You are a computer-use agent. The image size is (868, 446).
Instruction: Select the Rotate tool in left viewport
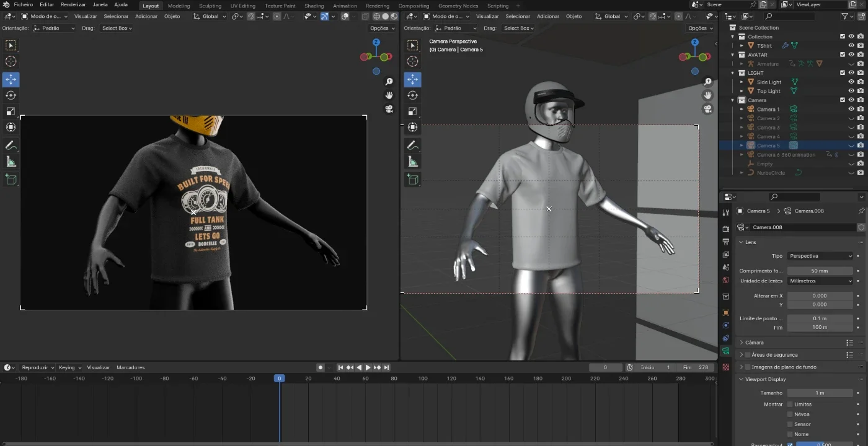pyautogui.click(x=11, y=95)
